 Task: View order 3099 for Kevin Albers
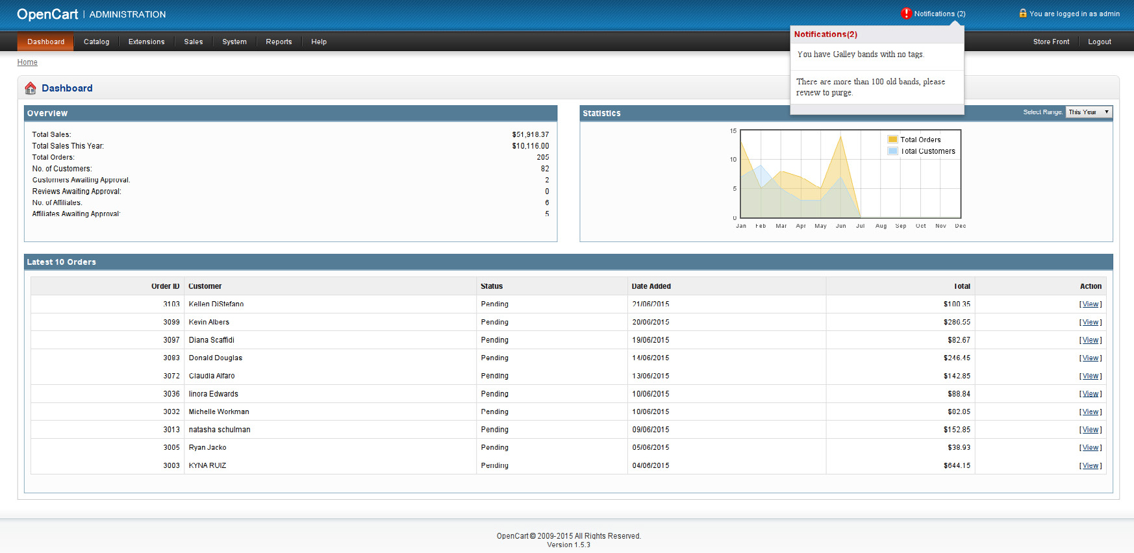tap(1090, 323)
